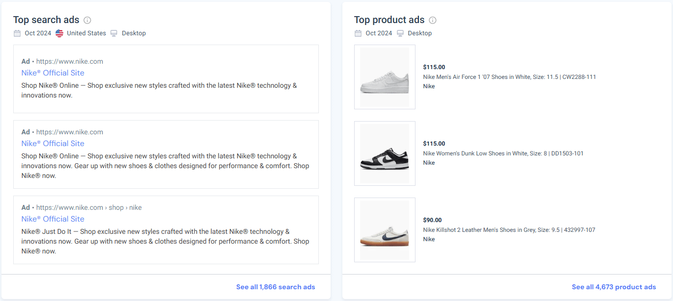This screenshot has width=673, height=301.
Task: Click the calendar icon in Top search ads header
Action: tap(16, 33)
